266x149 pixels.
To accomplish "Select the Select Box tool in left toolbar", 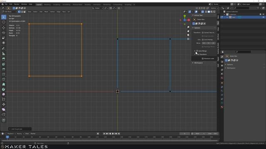I will pos(4,17).
